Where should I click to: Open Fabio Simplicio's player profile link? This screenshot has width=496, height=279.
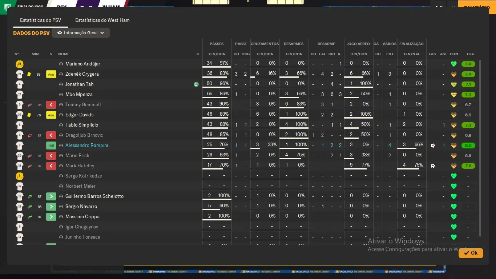[82, 125]
